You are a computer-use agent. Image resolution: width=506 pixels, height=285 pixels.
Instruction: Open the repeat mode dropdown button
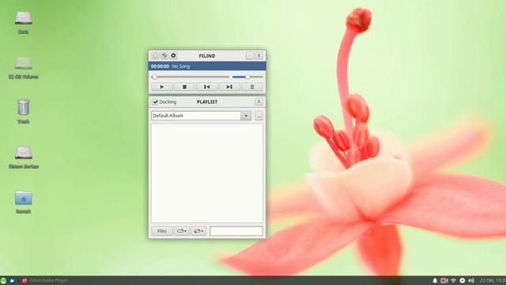click(x=198, y=231)
